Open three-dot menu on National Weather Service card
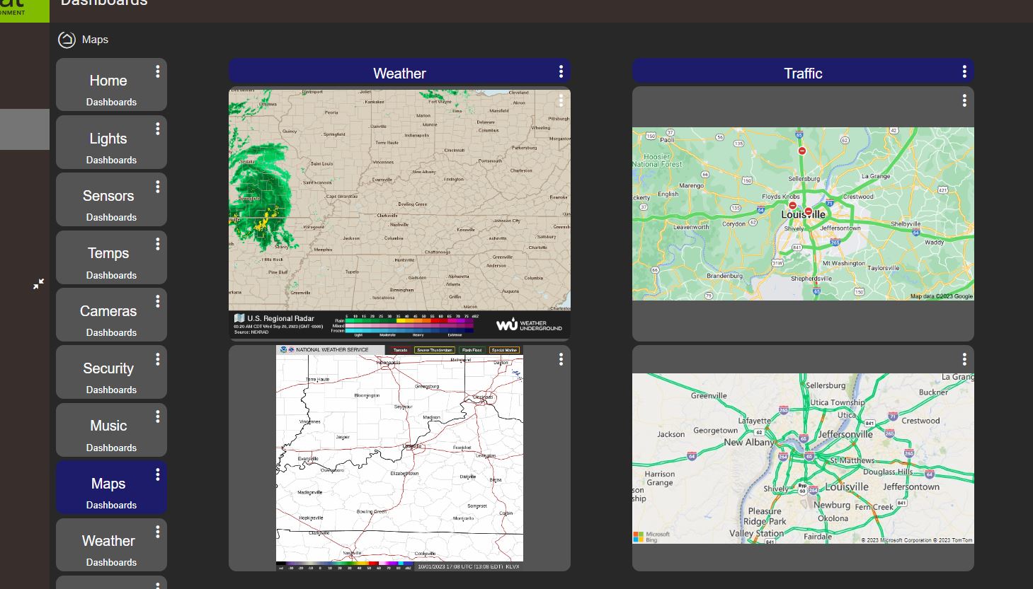Viewport: 1033px width, 589px height. click(561, 359)
